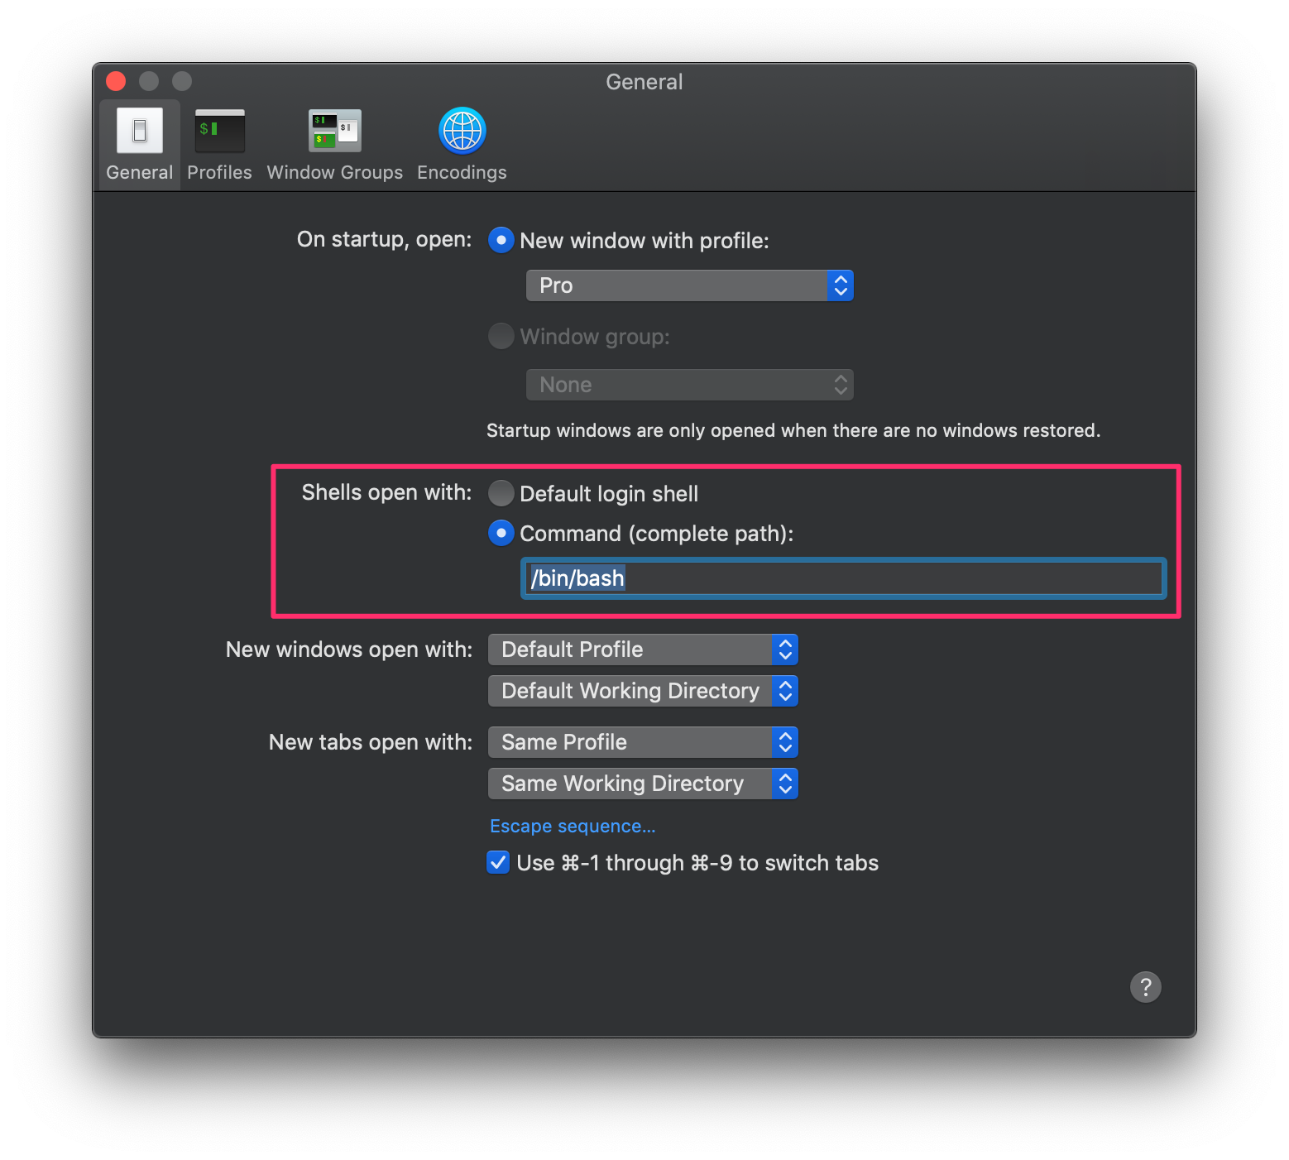This screenshot has height=1160, width=1289.
Task: Click the 'On startup, open:' label
Action: [384, 239]
